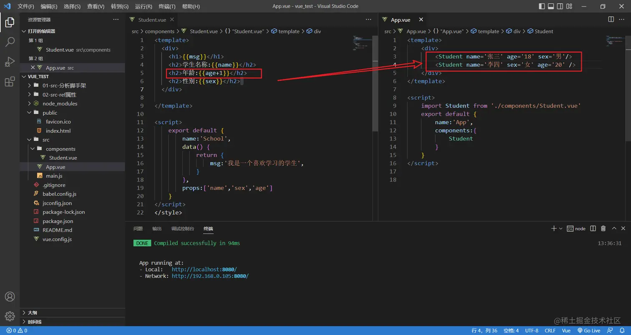
Task: Open http://localhost:8080/ link in terminal
Action: [204, 270]
